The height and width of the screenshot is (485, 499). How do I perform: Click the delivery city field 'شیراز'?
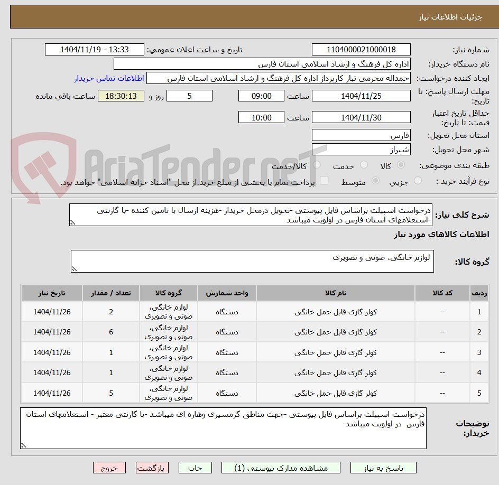click(x=361, y=150)
